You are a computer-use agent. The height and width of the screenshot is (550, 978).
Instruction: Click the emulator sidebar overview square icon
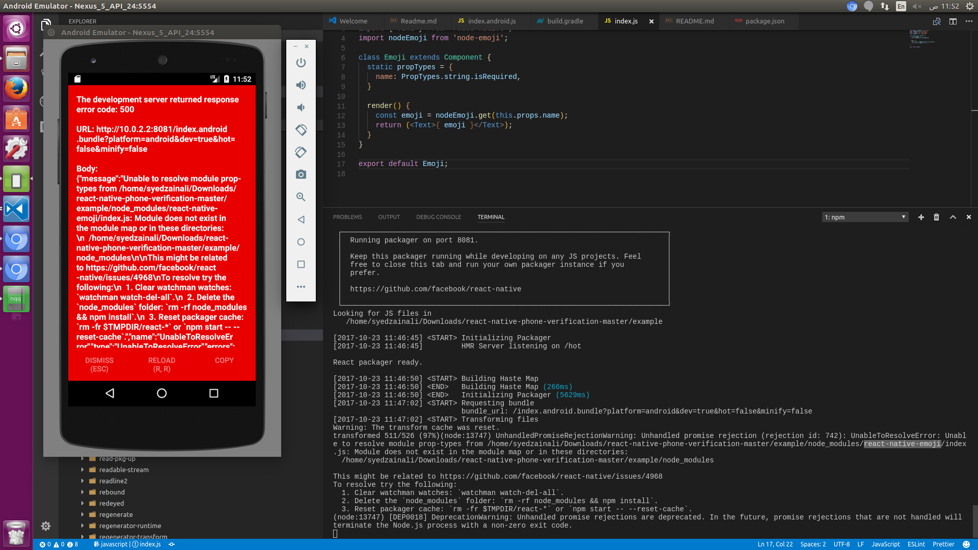pos(301,264)
